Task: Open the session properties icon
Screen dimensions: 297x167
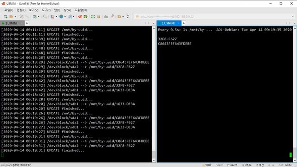Action: tap(35, 17)
